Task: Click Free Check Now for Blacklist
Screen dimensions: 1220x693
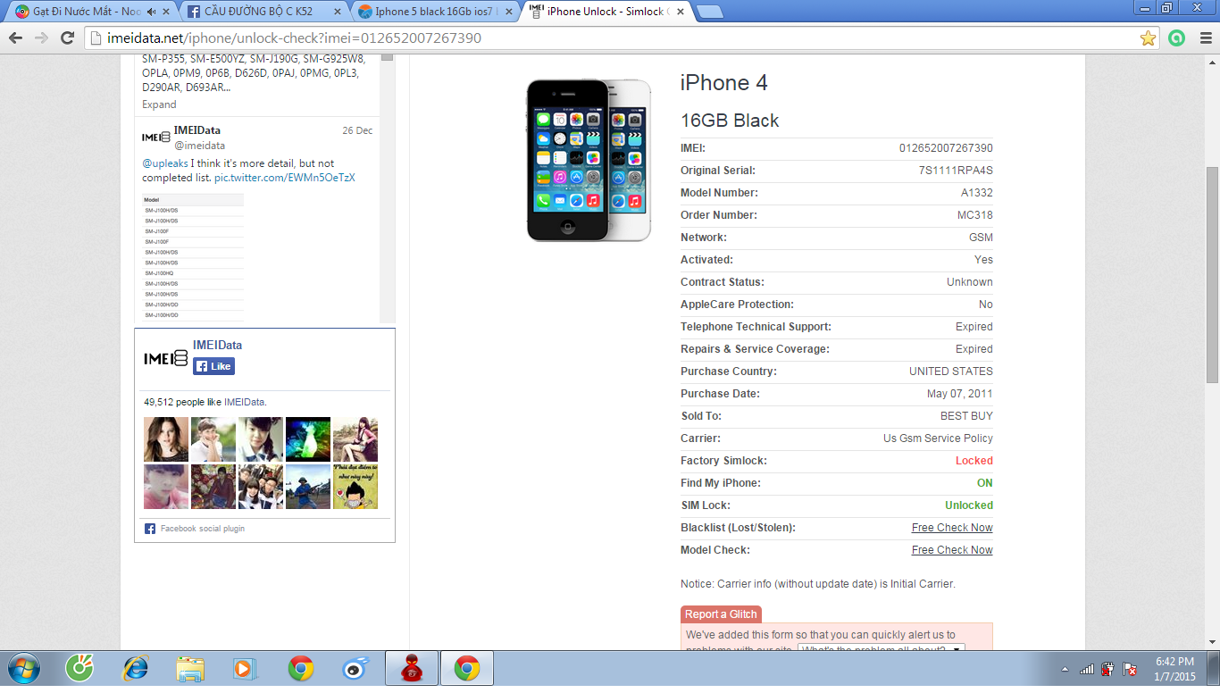Action: 951,528
